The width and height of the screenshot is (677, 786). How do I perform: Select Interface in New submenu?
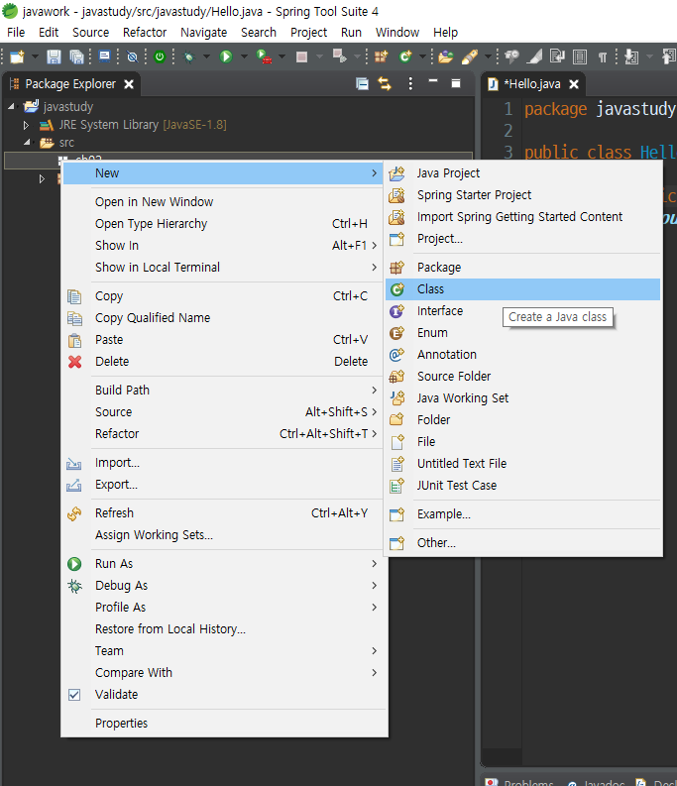[523, 311]
